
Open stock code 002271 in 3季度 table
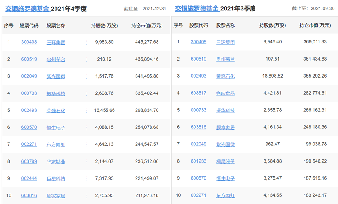click(x=199, y=195)
